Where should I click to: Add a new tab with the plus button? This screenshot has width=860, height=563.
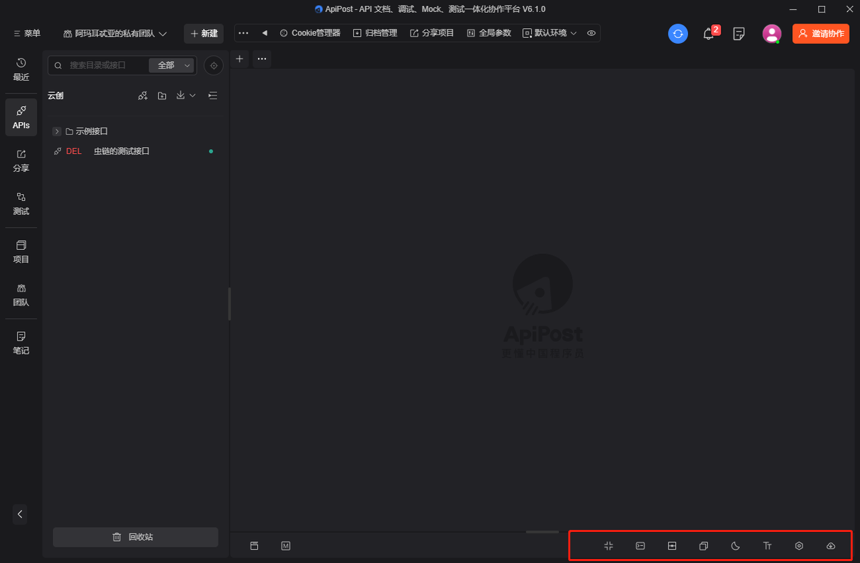coord(239,58)
